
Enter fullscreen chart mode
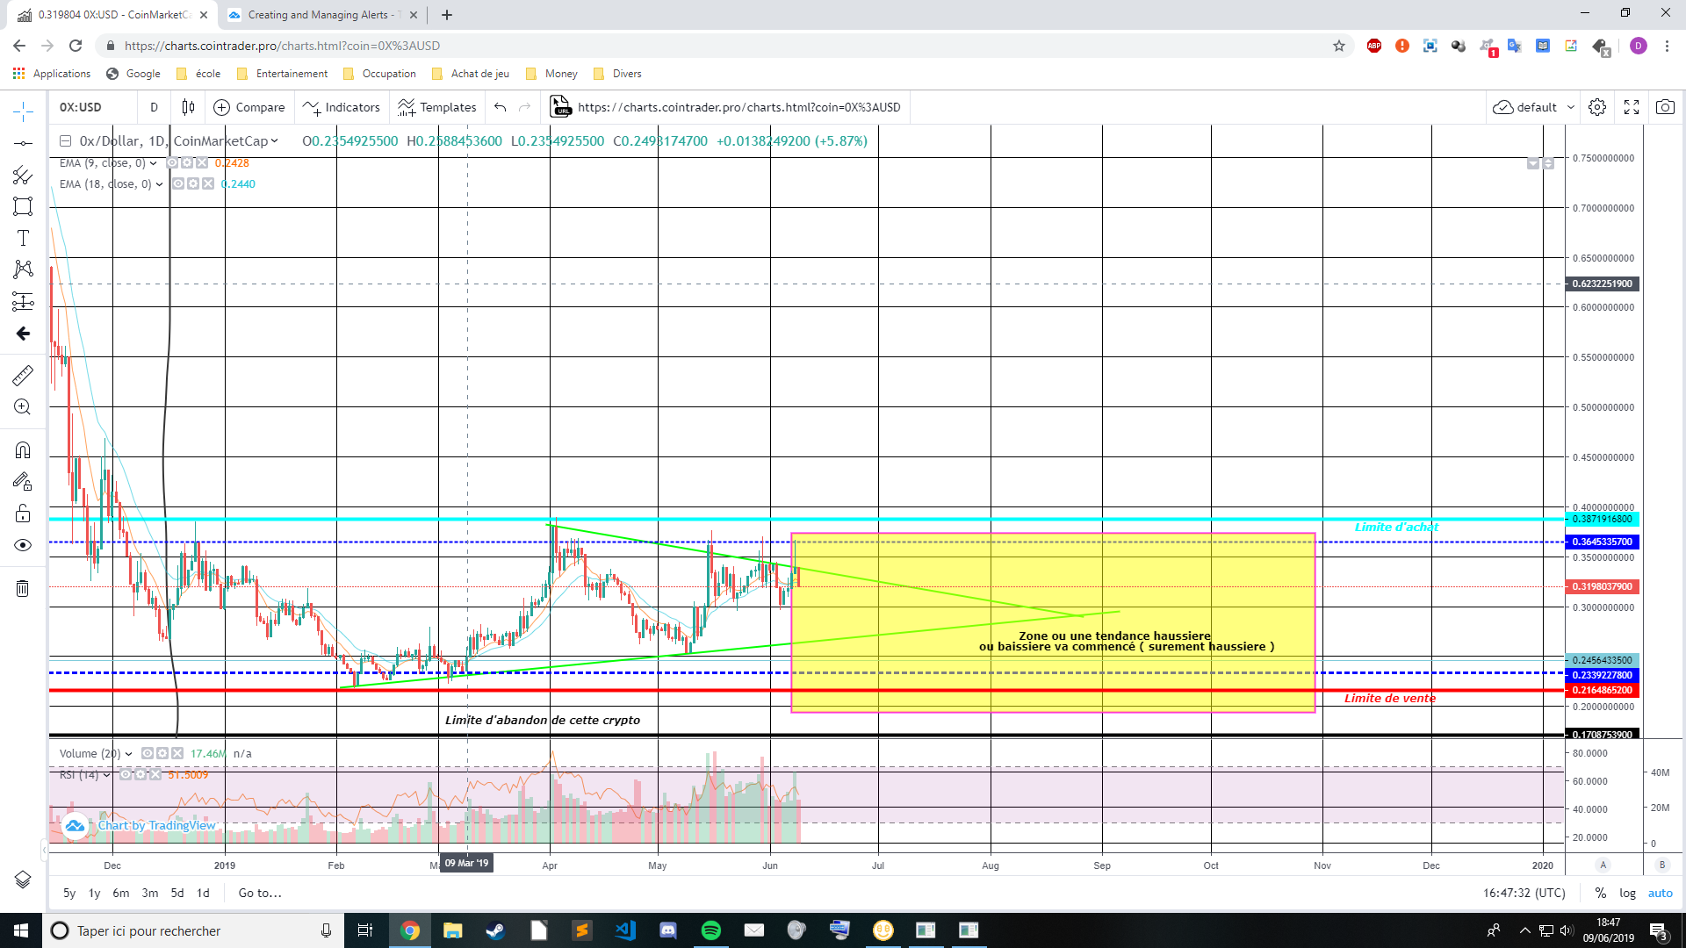(x=1632, y=107)
